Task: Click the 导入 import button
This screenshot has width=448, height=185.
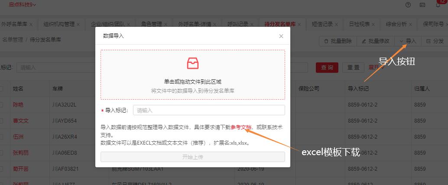Action: pos(408,41)
